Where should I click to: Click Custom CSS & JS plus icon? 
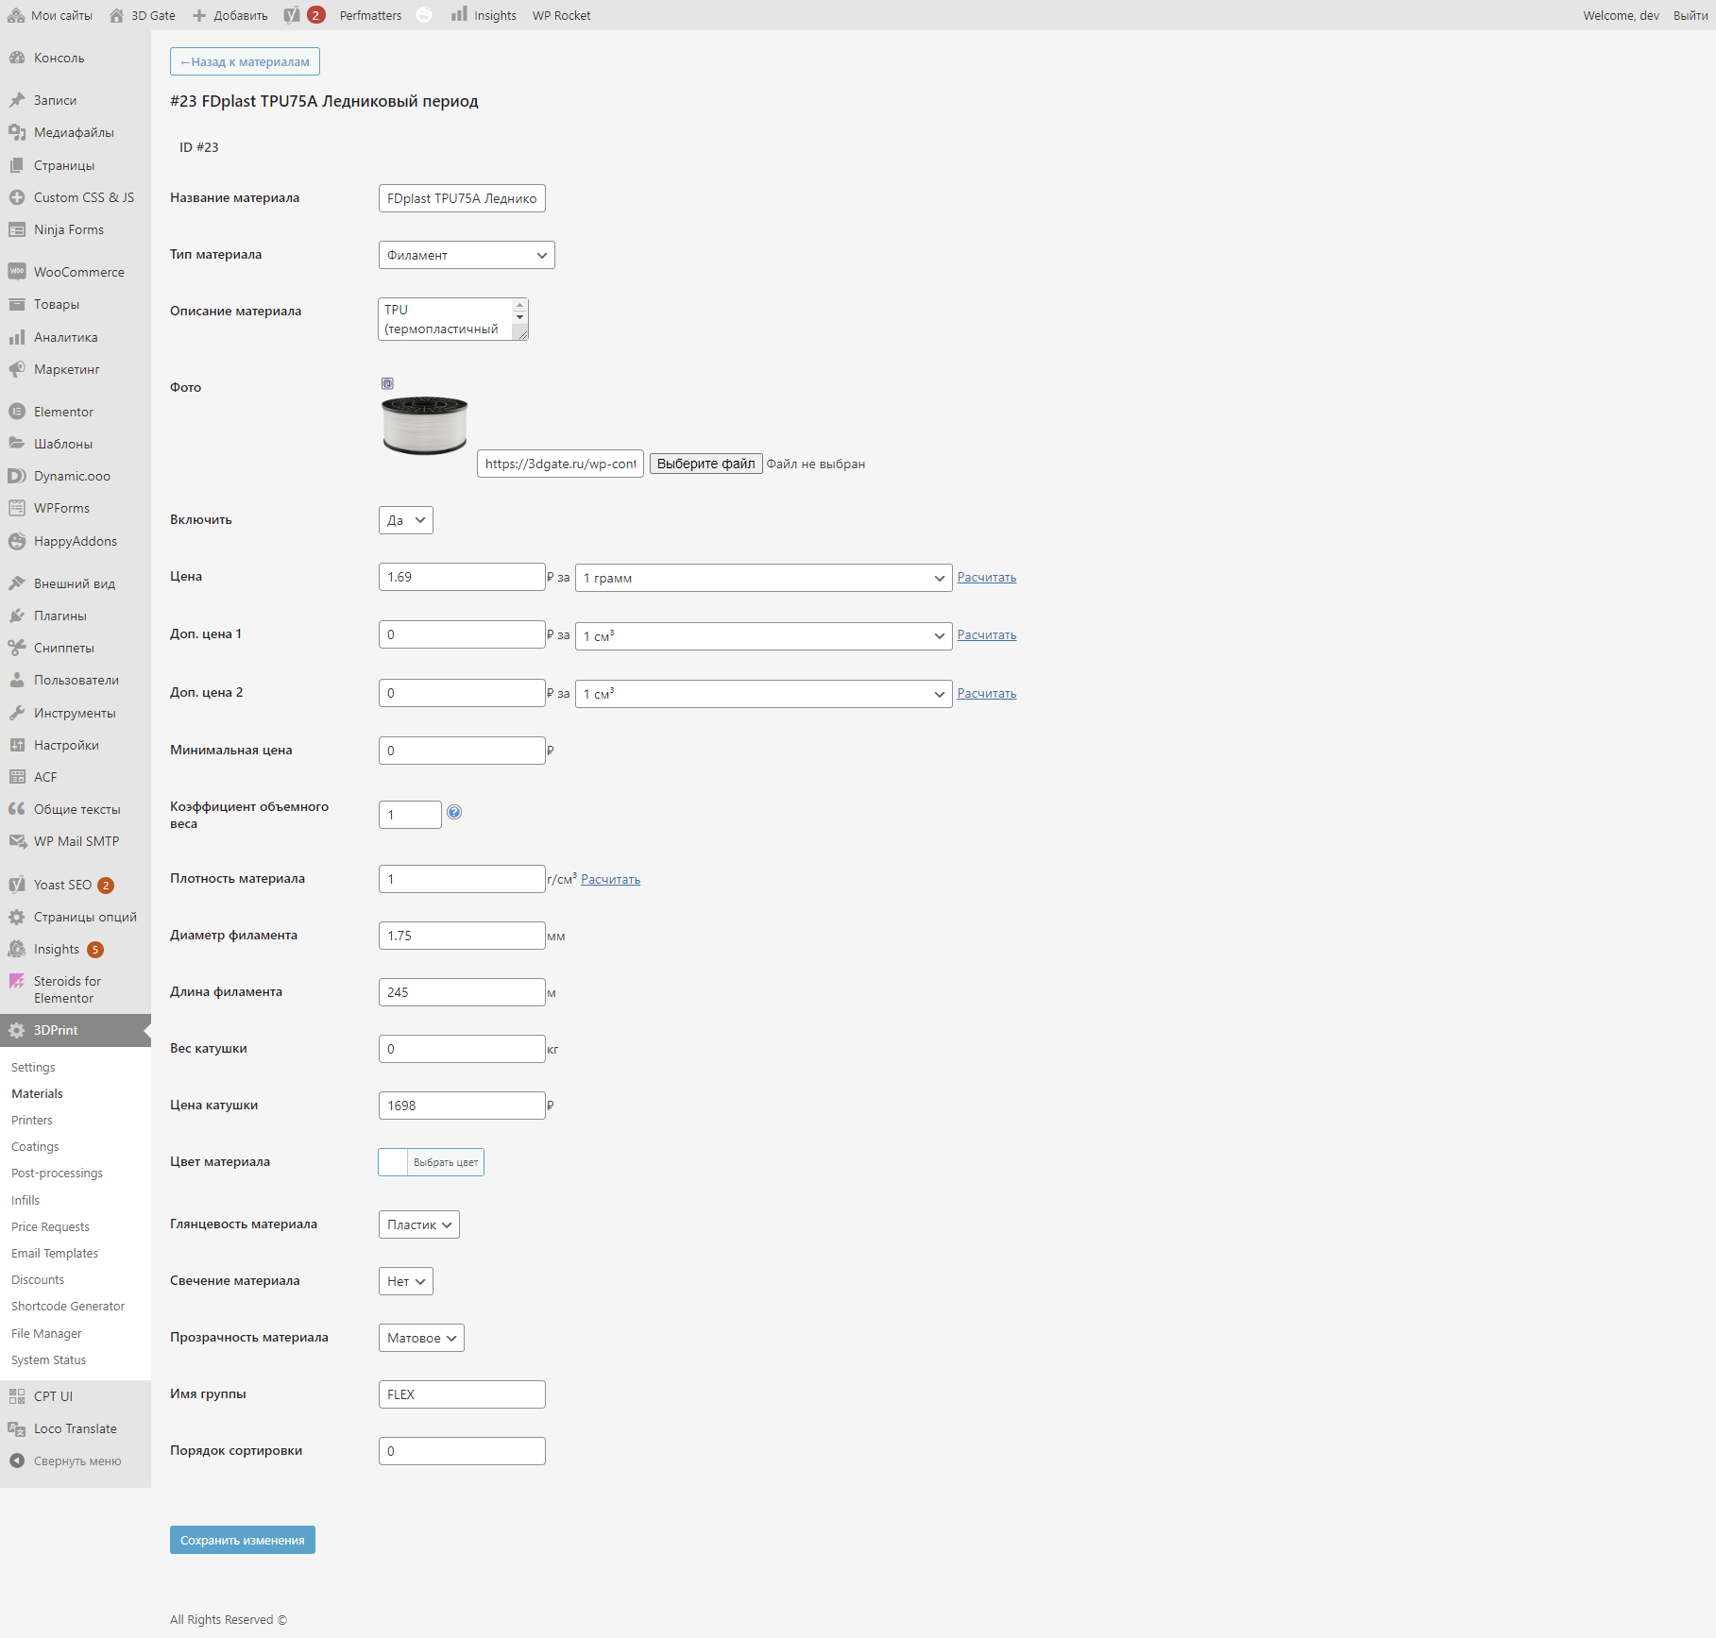pyautogui.click(x=17, y=197)
